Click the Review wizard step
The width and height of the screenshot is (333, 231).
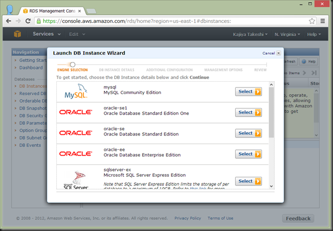[261, 70]
